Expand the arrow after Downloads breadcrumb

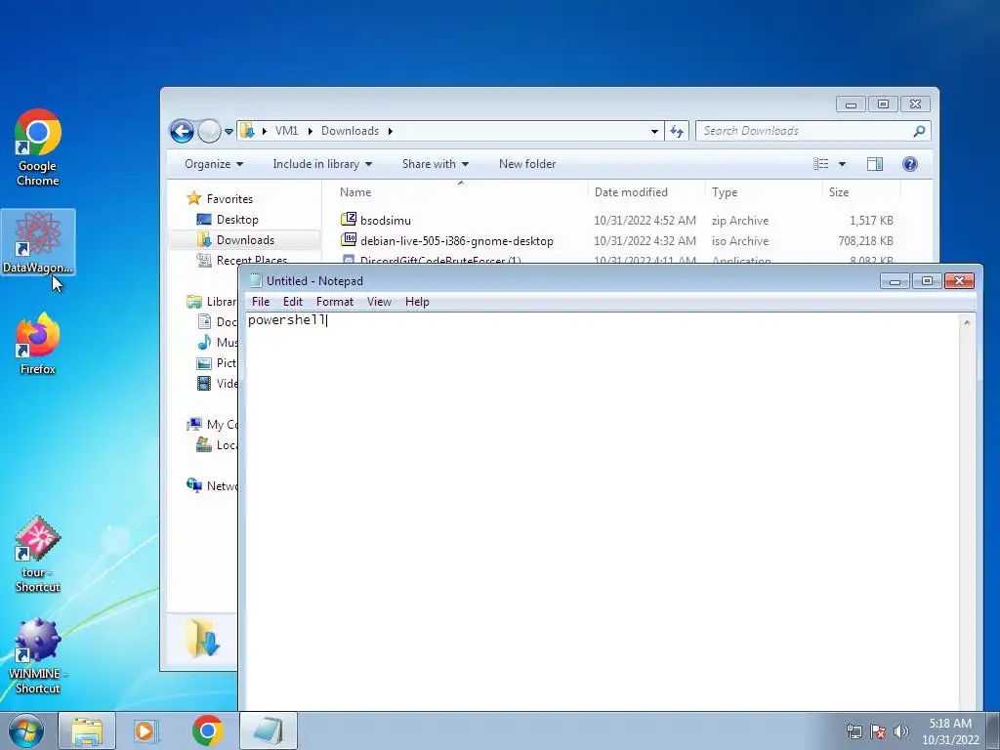391,132
